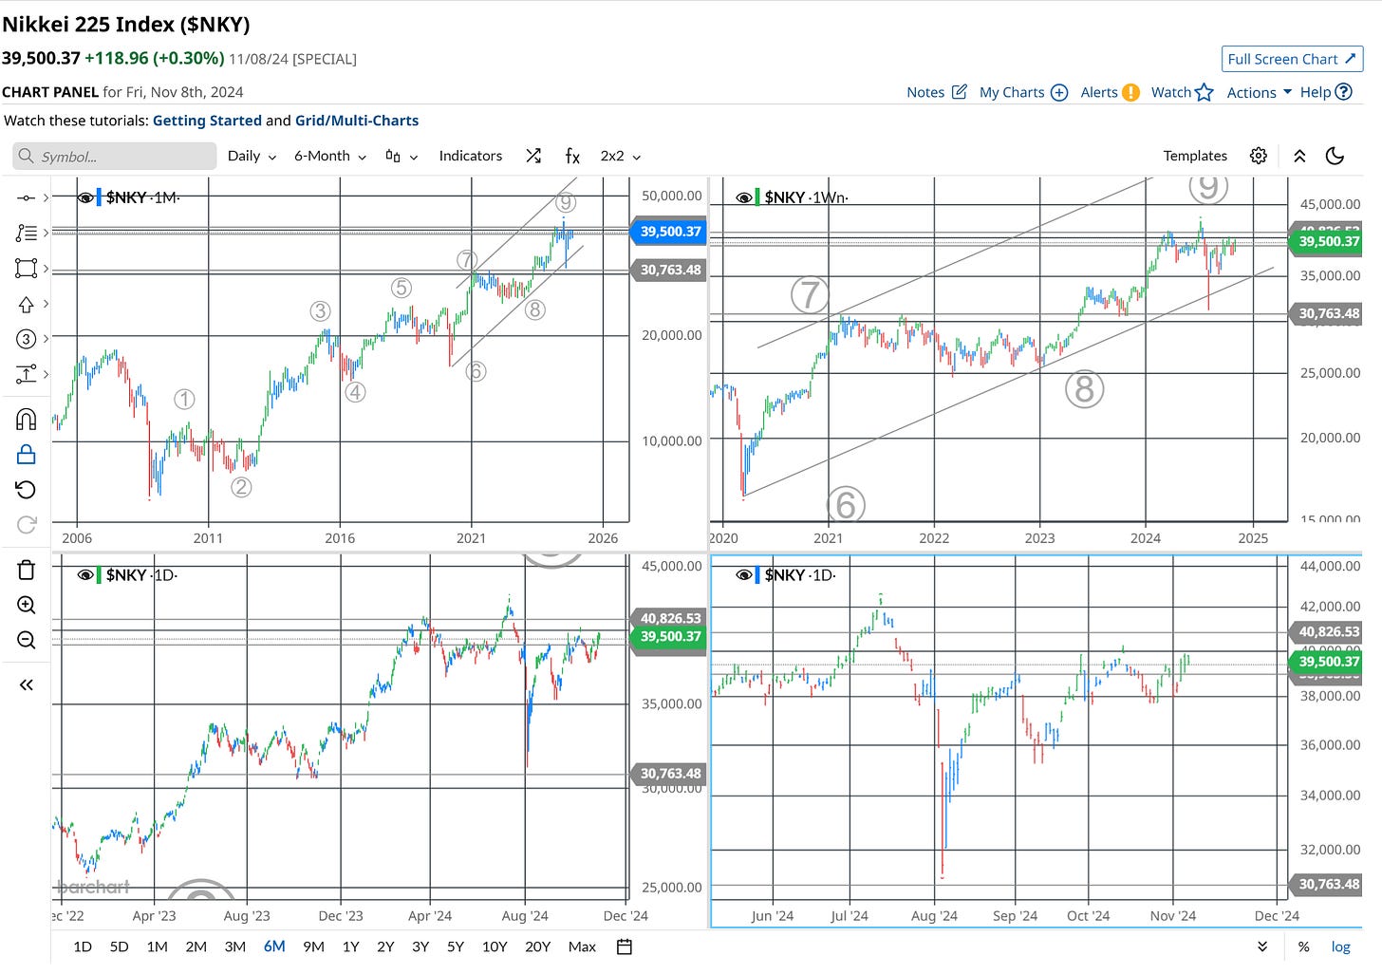Toggle dark mode moon icon
Viewport: 1382px width, 974px height.
pyautogui.click(x=1335, y=156)
